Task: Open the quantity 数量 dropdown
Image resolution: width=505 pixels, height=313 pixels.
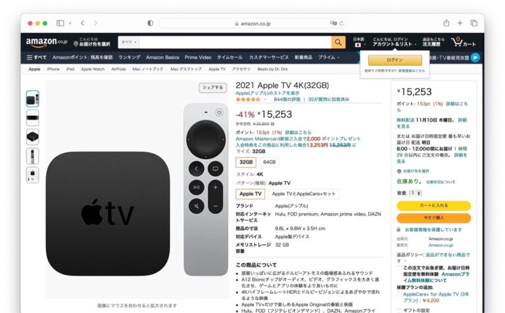Action: click(416, 193)
